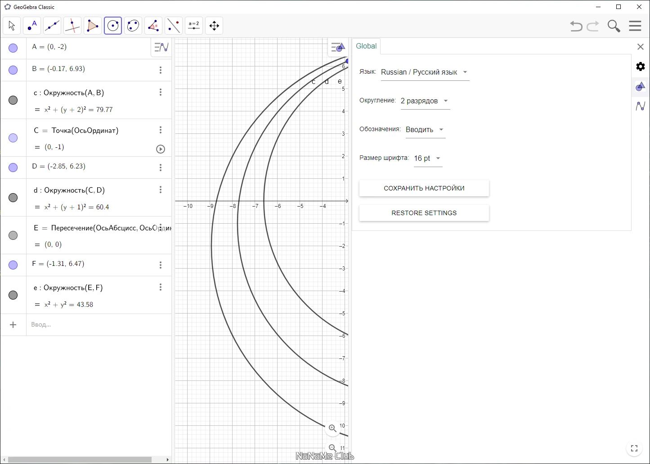Toggle visibility of point A
This screenshot has height=464, width=650.
coord(13,48)
